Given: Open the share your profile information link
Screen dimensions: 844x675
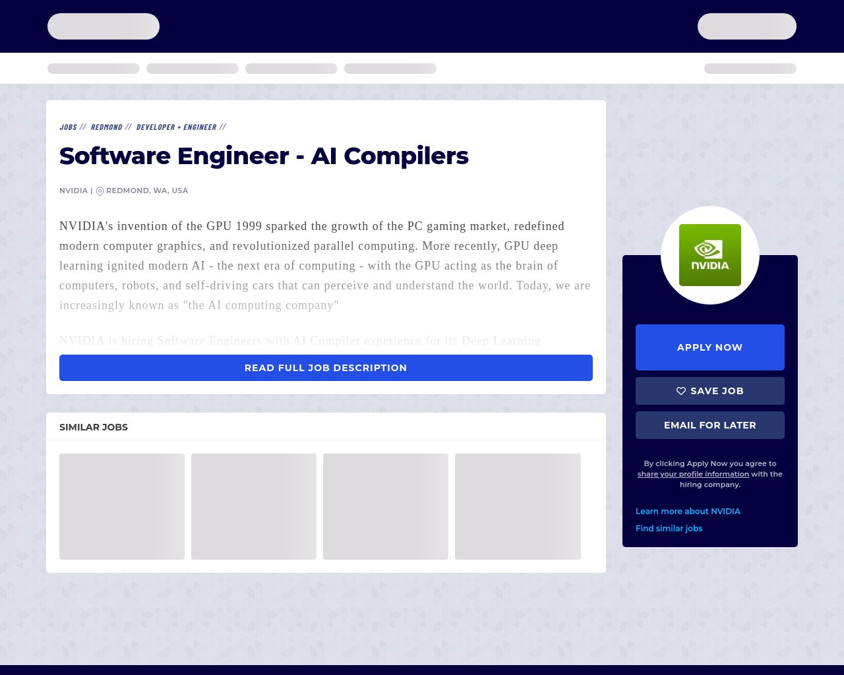Looking at the screenshot, I should 693,474.
